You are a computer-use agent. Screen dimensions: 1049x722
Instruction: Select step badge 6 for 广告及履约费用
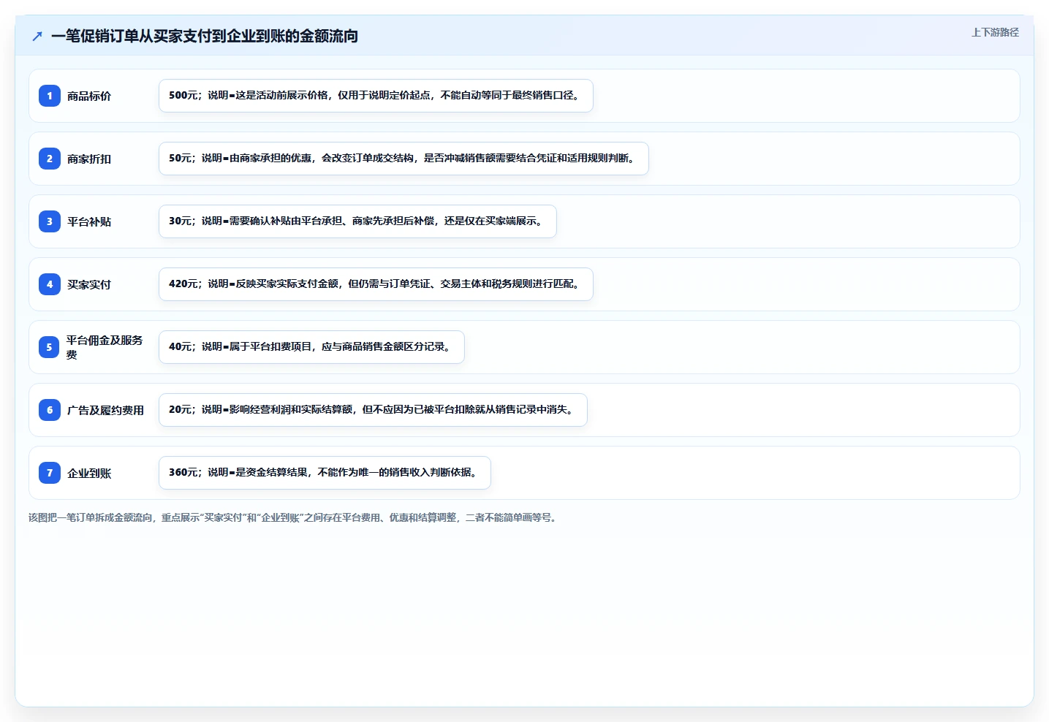50,410
